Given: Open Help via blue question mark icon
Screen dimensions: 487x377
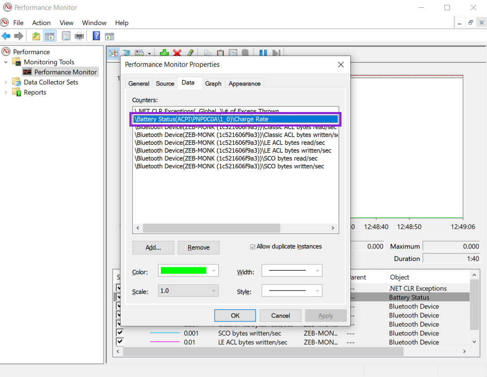Looking at the screenshot, I should pos(96,36).
